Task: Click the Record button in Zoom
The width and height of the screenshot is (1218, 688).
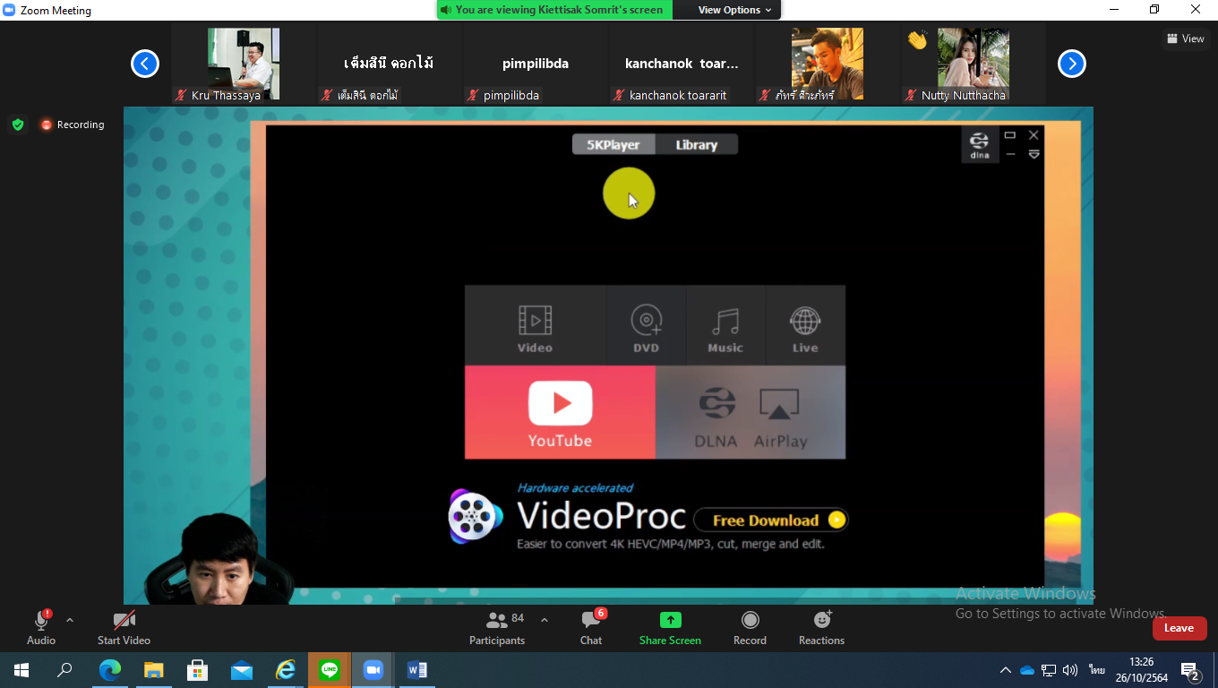Action: pyautogui.click(x=750, y=627)
